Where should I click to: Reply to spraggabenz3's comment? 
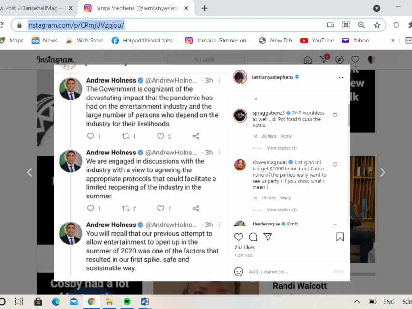286,136
